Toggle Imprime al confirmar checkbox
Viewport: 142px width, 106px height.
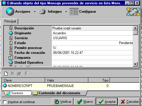coord(5,102)
